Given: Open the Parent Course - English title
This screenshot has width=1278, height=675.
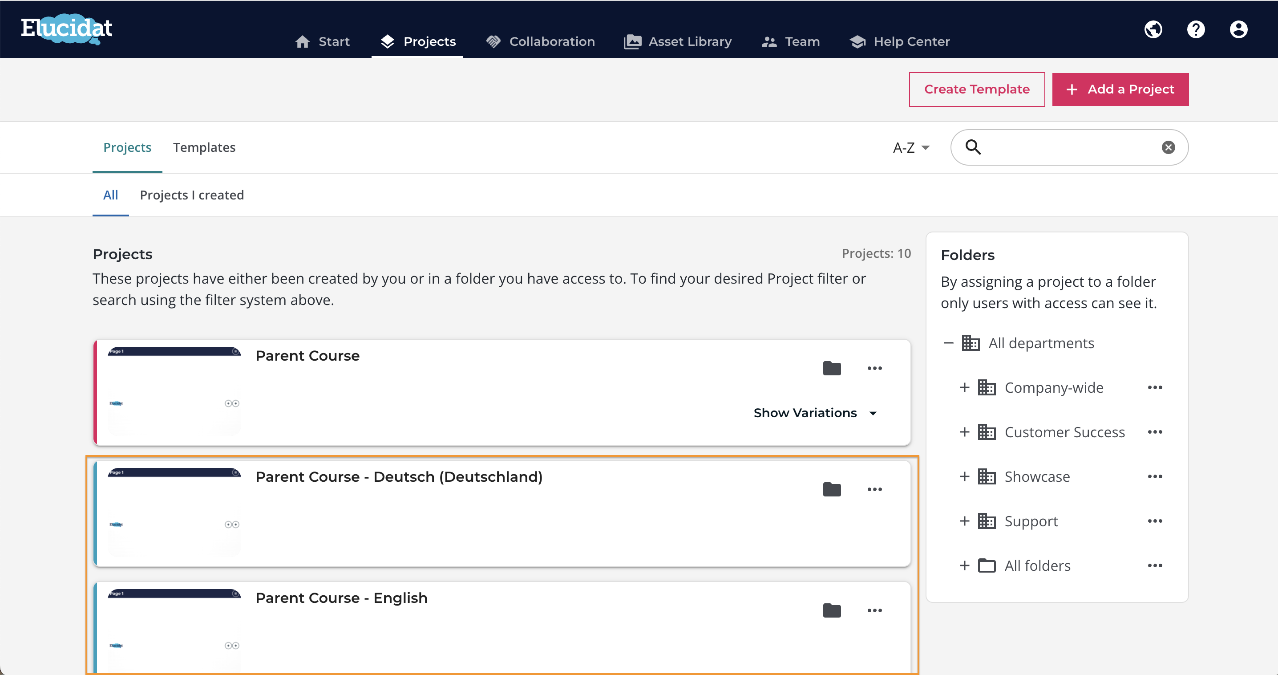Looking at the screenshot, I should tap(341, 598).
